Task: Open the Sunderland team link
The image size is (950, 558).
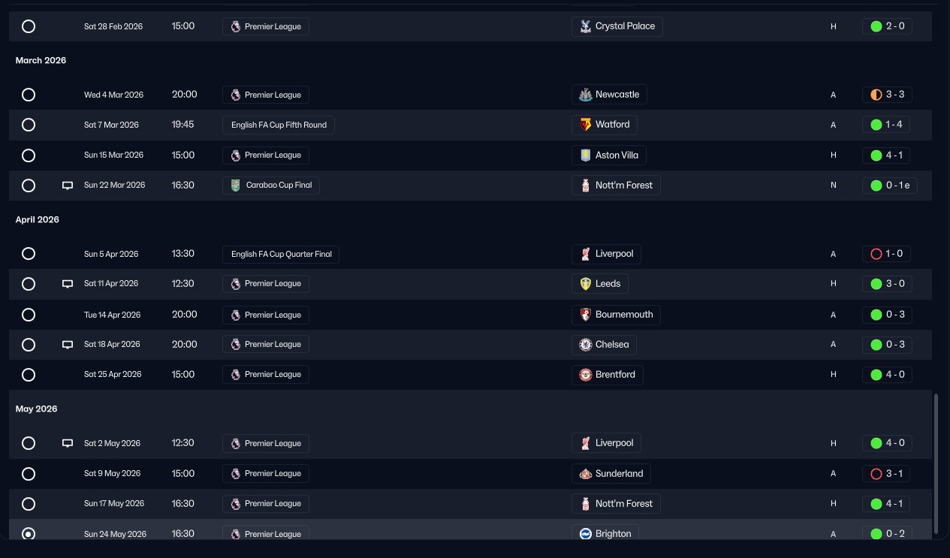Action: point(619,474)
